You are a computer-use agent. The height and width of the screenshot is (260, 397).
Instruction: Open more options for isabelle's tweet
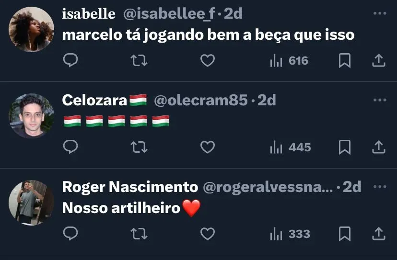pyautogui.click(x=380, y=13)
